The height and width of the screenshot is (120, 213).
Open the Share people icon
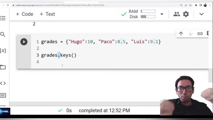(x=177, y=14)
